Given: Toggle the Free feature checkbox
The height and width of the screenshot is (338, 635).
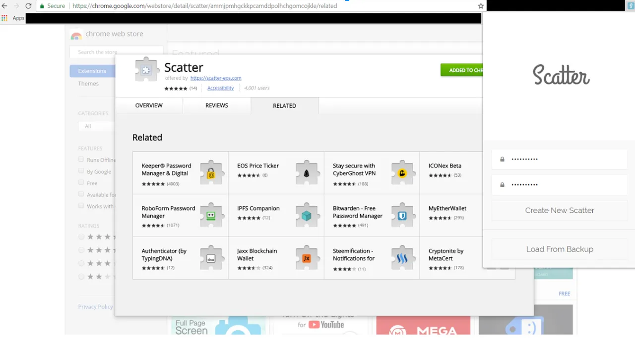Looking at the screenshot, I should [81, 182].
